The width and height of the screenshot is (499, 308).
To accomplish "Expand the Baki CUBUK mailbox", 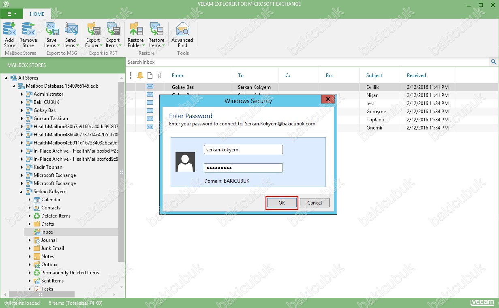I will 22,102.
